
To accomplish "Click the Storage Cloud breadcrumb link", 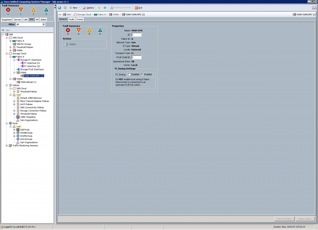I will click(84, 14).
